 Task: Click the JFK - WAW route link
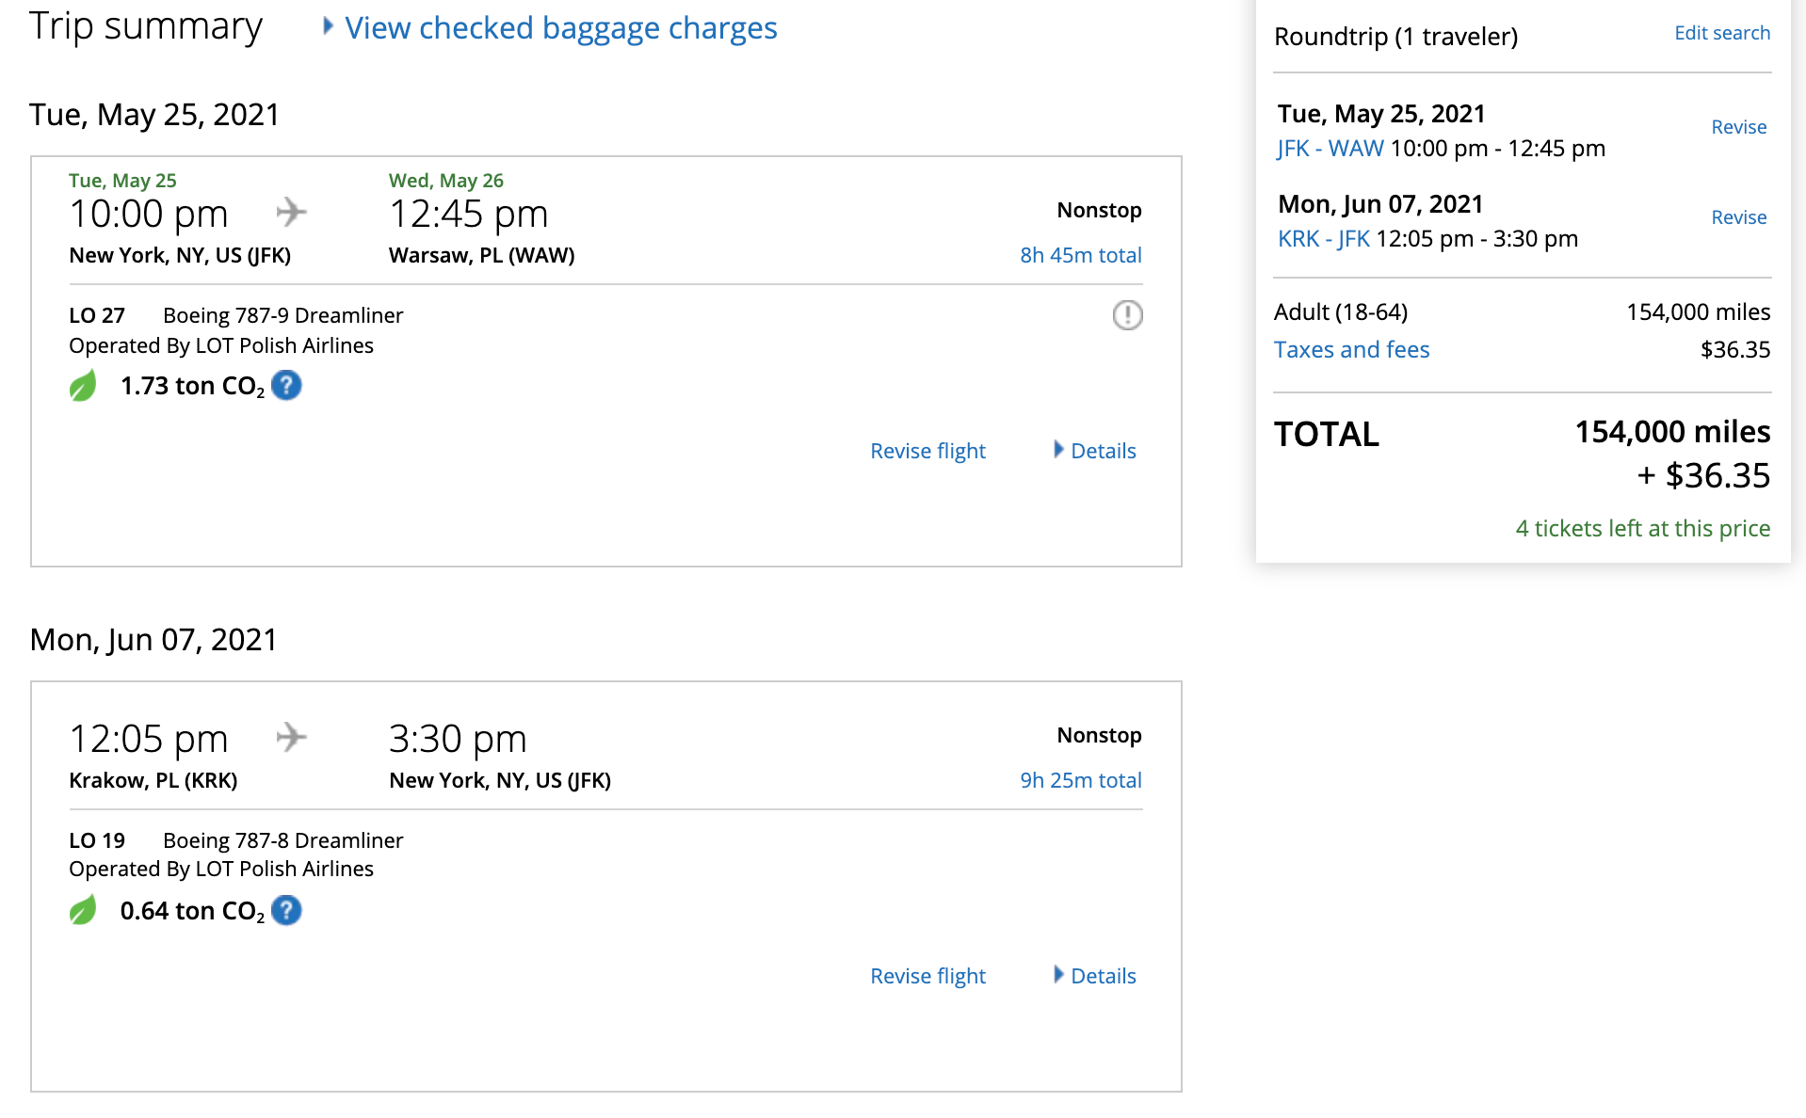1330,149
